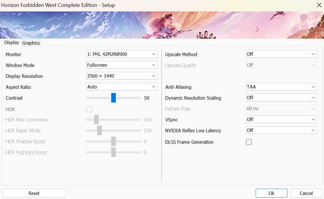Screen dimensions: 324x199
Task: Change the VSync dropdown setting
Action: click(x=281, y=119)
